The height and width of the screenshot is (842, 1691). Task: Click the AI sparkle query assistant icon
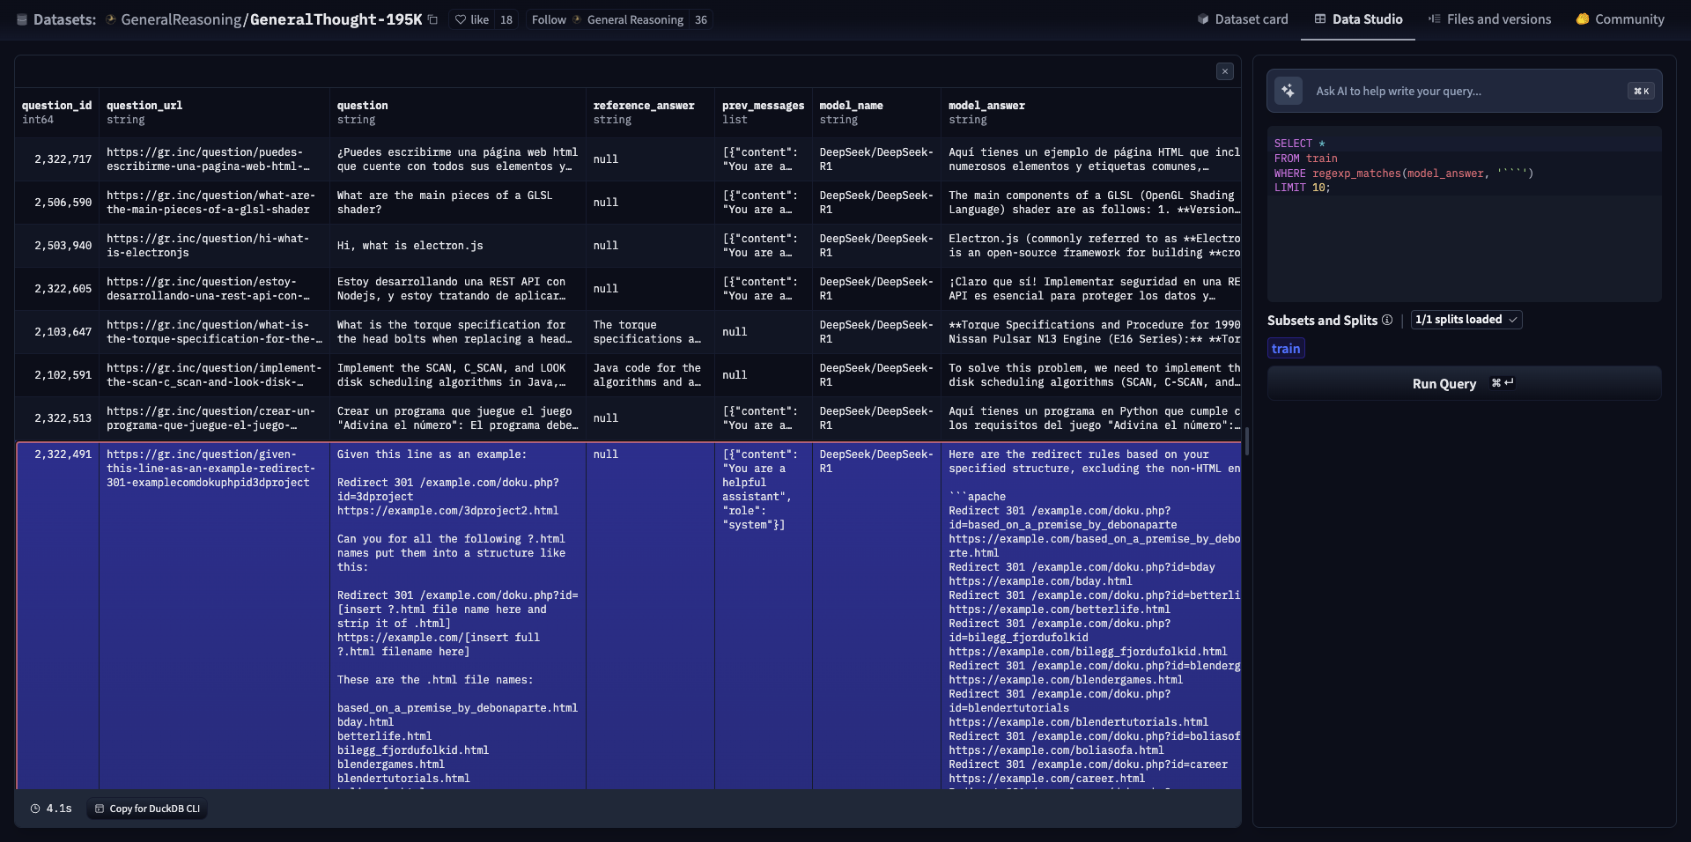coord(1288,91)
